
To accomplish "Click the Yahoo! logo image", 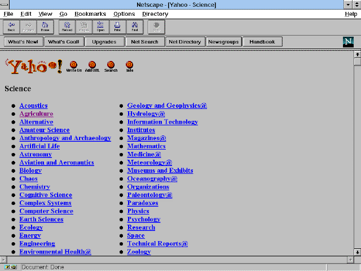I will [x=34, y=67].
